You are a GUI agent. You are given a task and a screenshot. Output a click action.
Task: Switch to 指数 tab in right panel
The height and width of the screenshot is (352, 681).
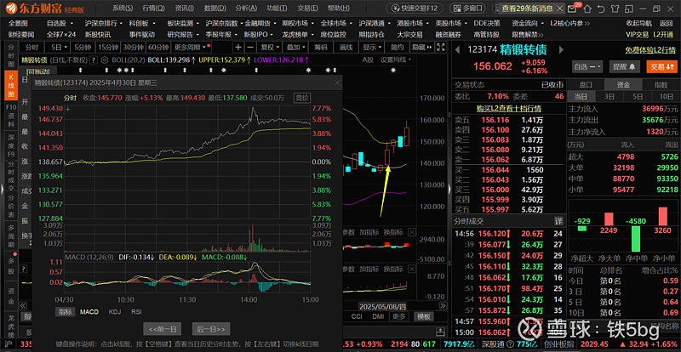(x=661, y=85)
